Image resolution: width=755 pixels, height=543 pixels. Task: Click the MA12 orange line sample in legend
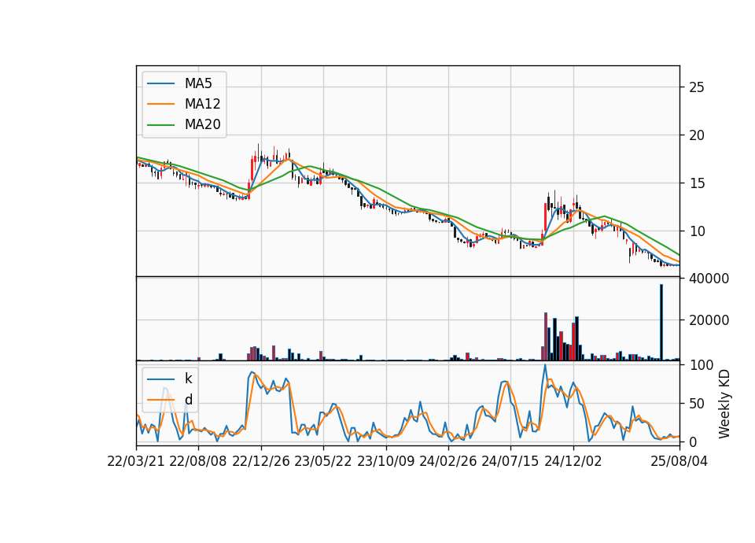pyautogui.click(x=160, y=104)
